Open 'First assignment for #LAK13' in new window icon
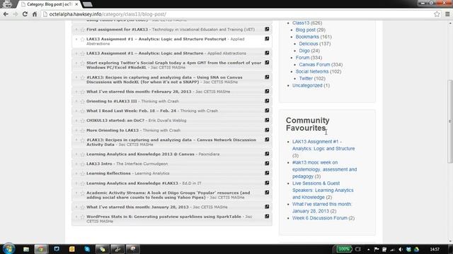 point(267,29)
